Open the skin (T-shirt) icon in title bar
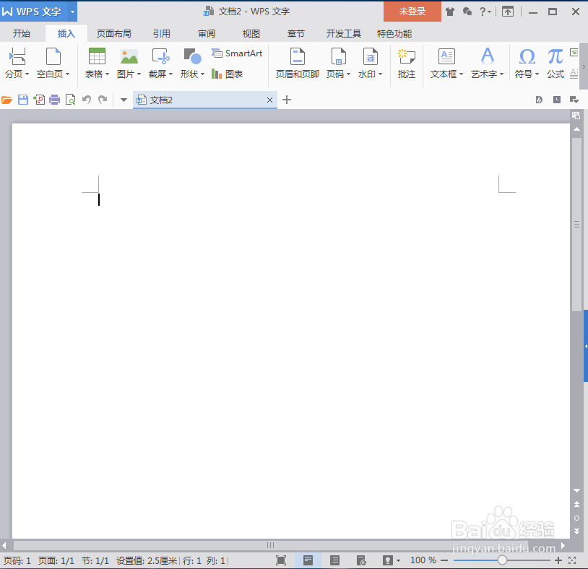The width and height of the screenshot is (588, 569). 450,12
